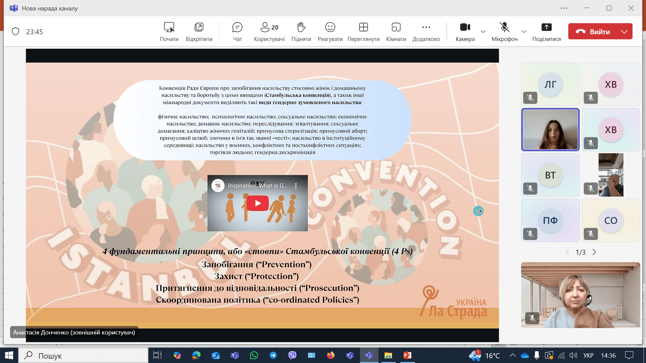Click the shield meeting security icon
This screenshot has height=363, width=646.
pyautogui.click(x=15, y=32)
